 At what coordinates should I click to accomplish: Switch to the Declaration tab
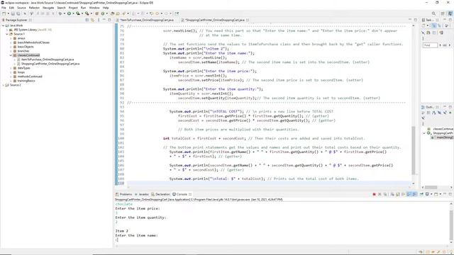click(160, 194)
